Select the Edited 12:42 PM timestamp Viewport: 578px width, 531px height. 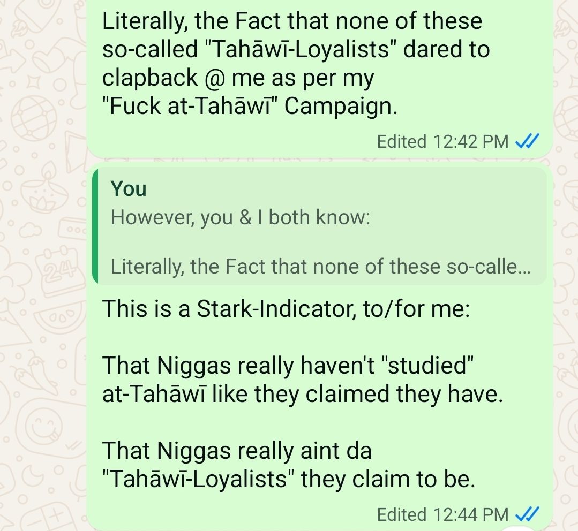click(x=442, y=141)
